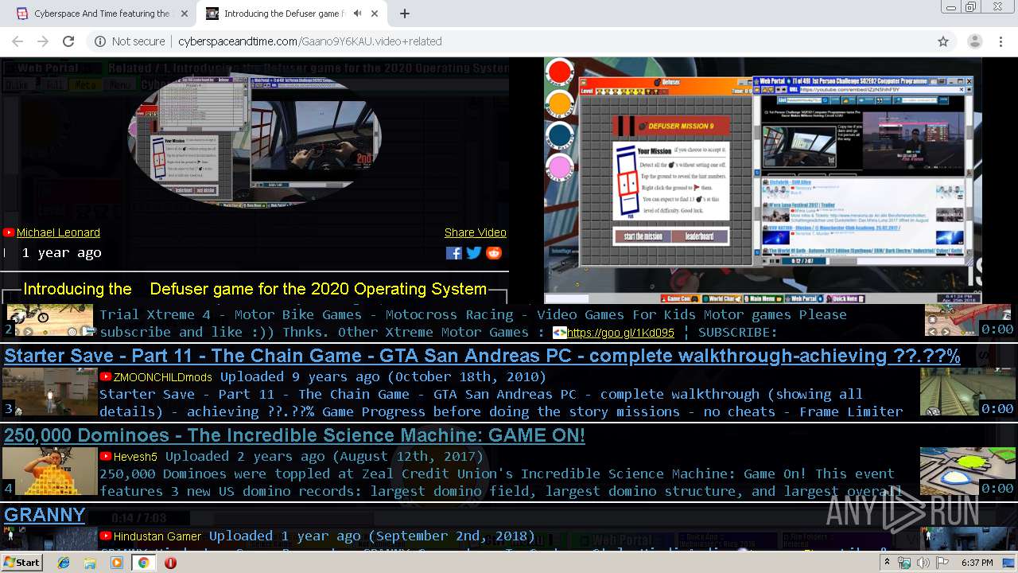Click Trial Xtreme motorbike left thumbnail
The width and height of the screenshot is (1018, 573).
pos(50,320)
